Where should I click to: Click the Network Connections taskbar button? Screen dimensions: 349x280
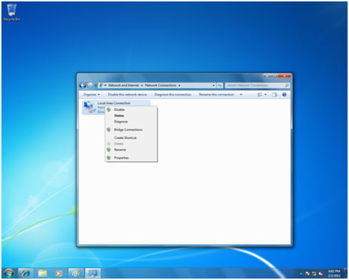coord(93,274)
